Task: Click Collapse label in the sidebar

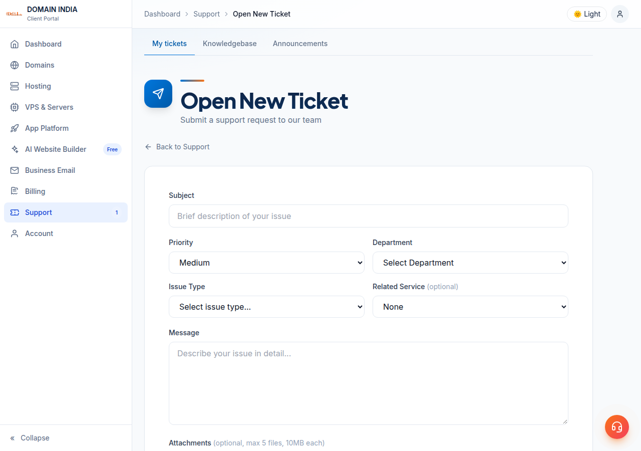Action: pyautogui.click(x=35, y=438)
